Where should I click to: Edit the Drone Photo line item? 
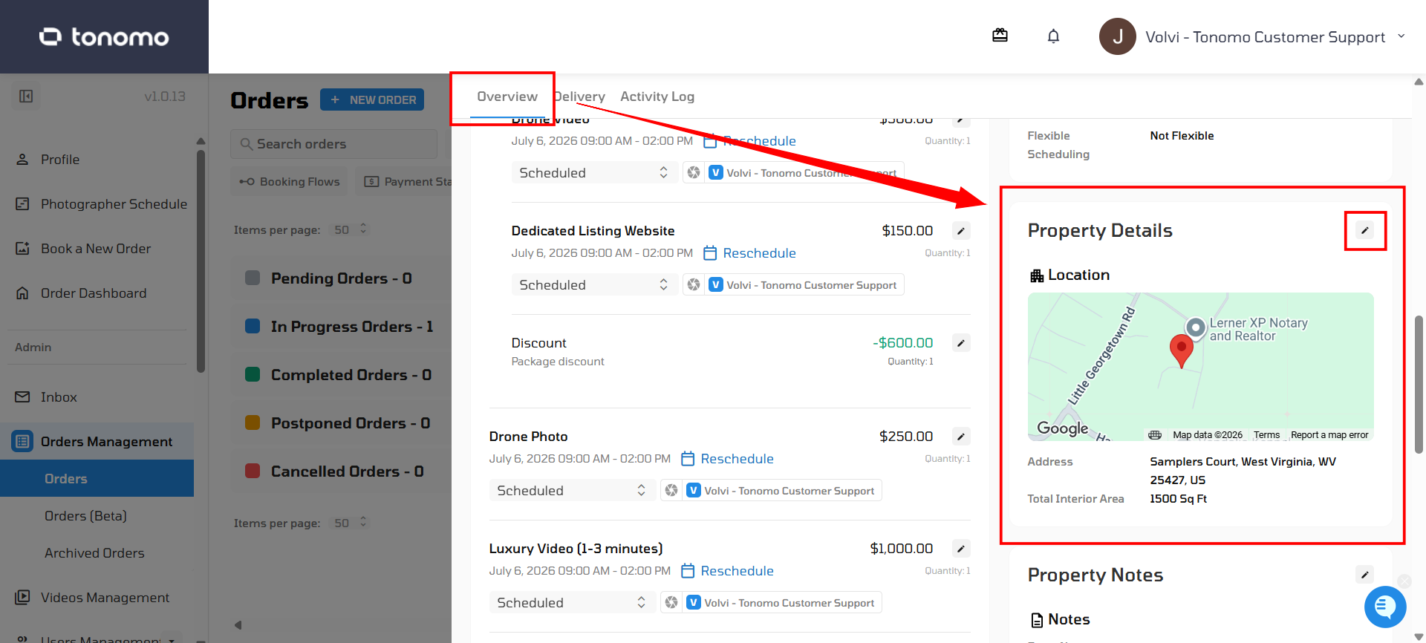point(961,437)
